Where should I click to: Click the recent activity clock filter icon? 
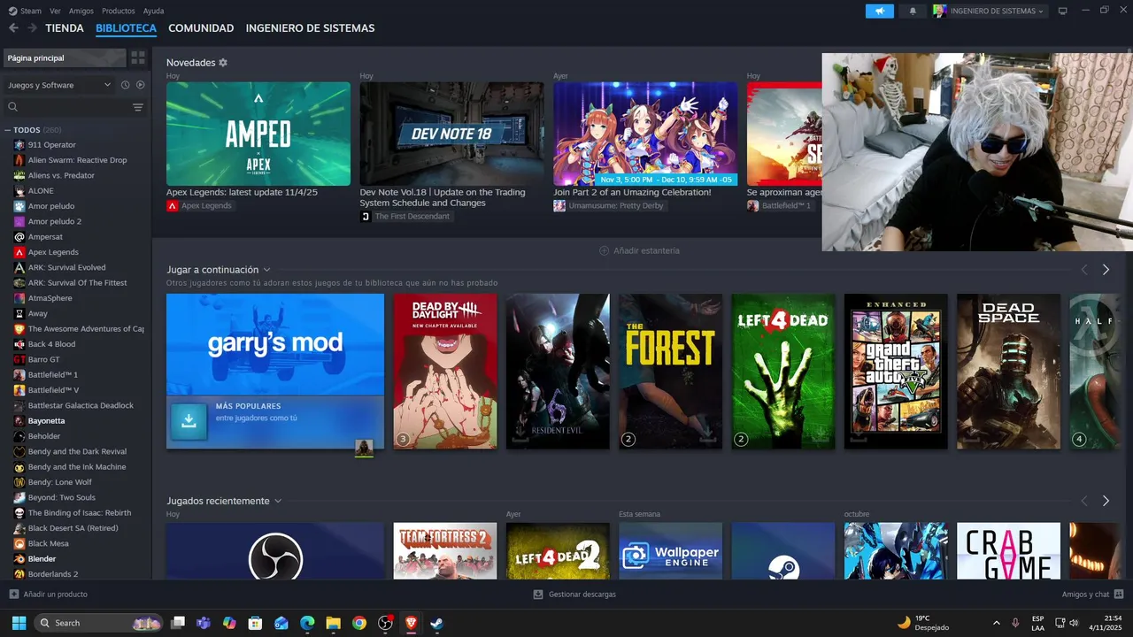126,85
